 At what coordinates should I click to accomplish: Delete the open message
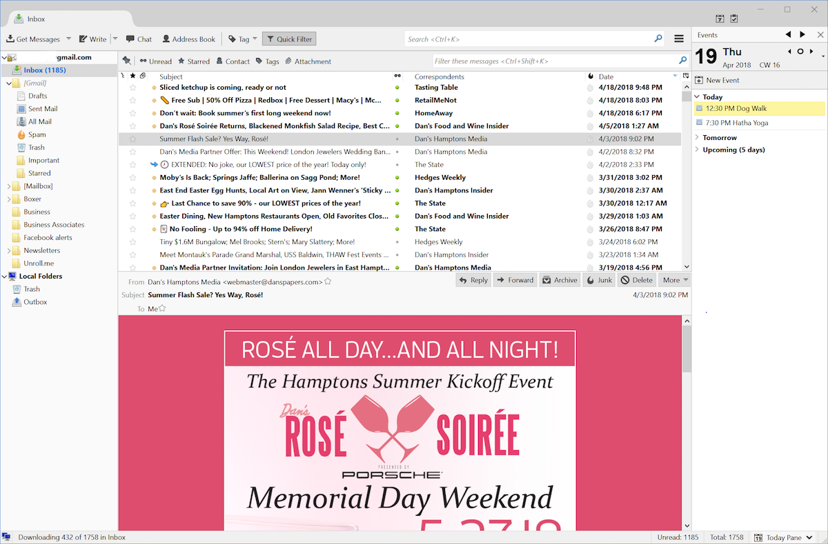pos(636,280)
